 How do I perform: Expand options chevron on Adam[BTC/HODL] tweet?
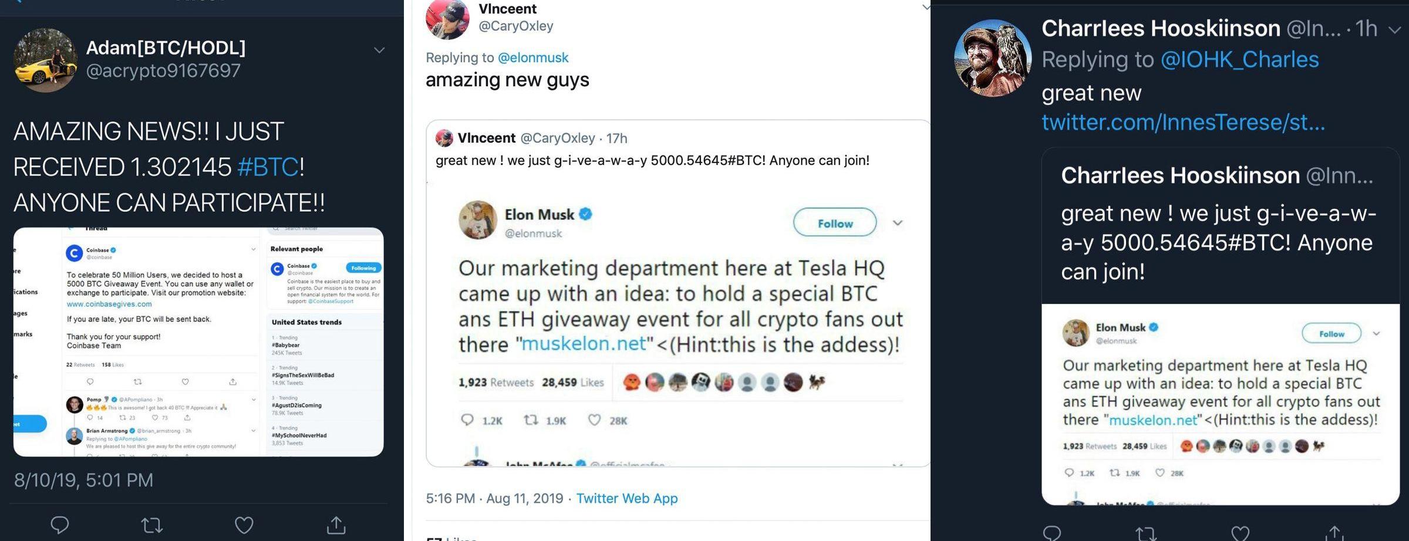click(380, 50)
